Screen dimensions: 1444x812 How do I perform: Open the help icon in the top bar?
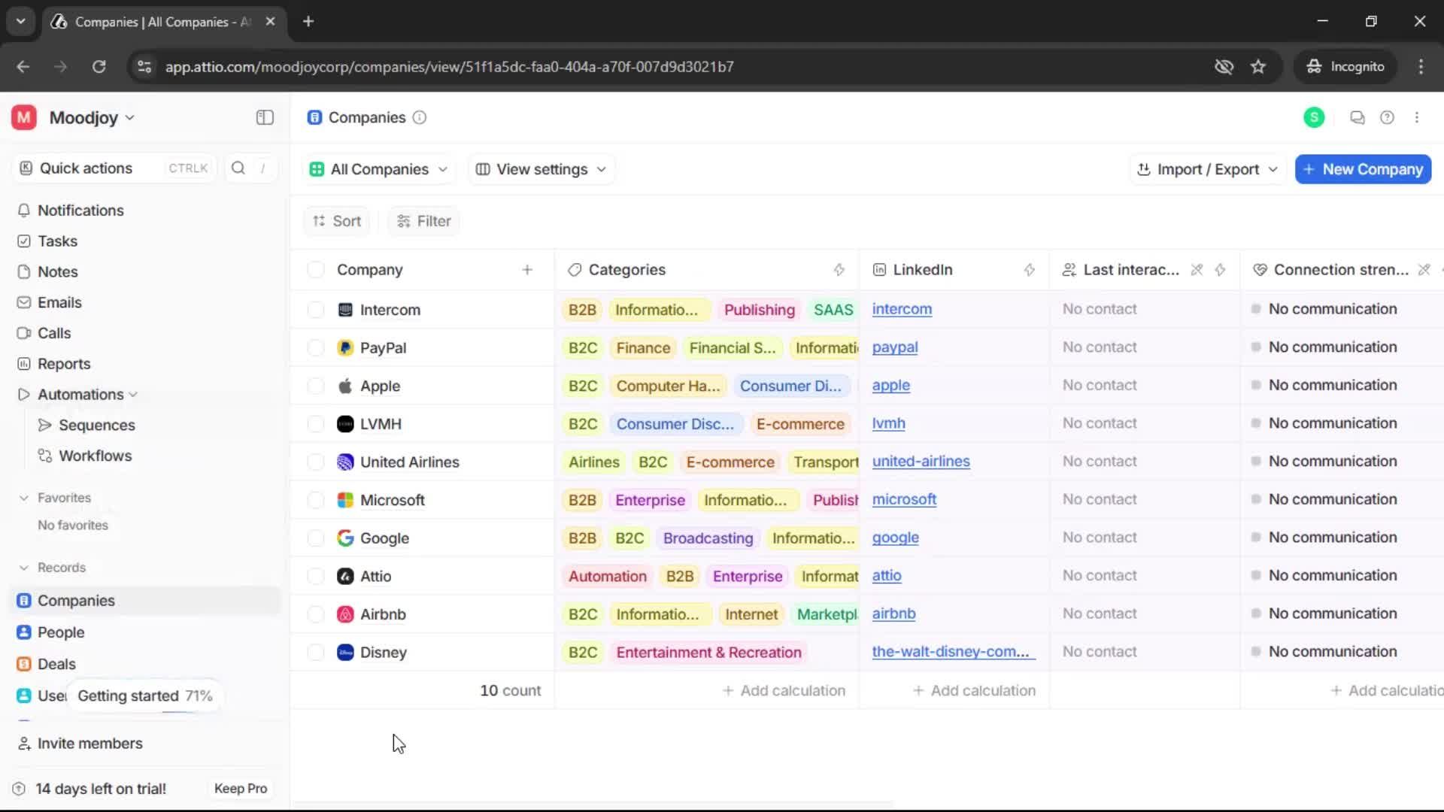[x=1388, y=117]
